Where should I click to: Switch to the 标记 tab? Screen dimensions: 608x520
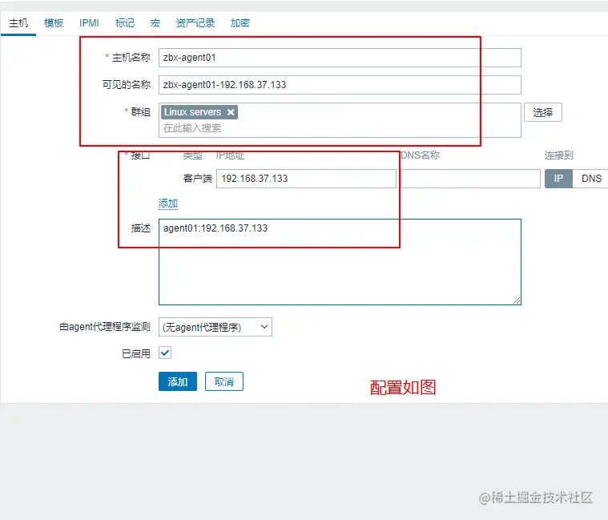pos(125,23)
